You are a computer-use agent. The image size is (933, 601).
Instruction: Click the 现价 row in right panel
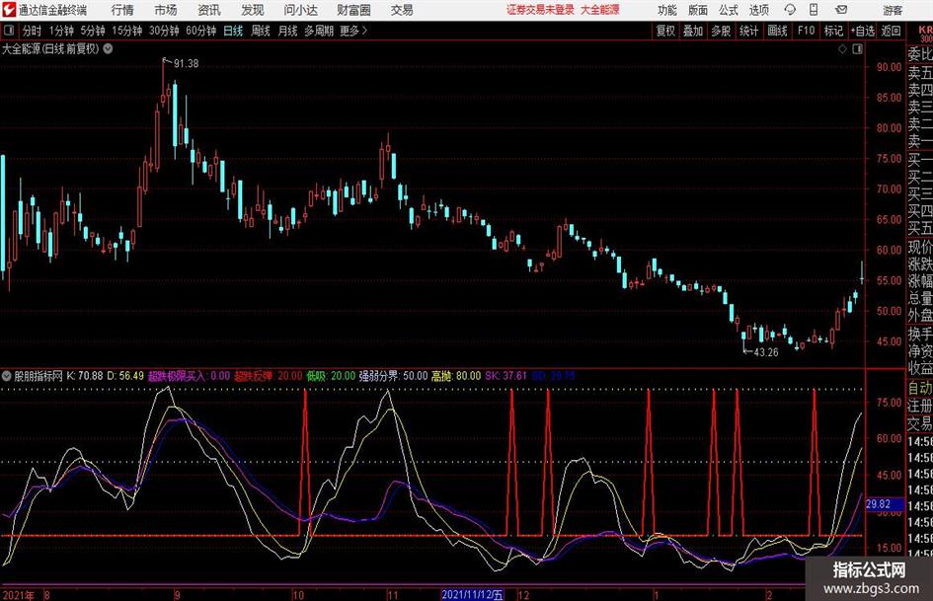click(x=920, y=247)
